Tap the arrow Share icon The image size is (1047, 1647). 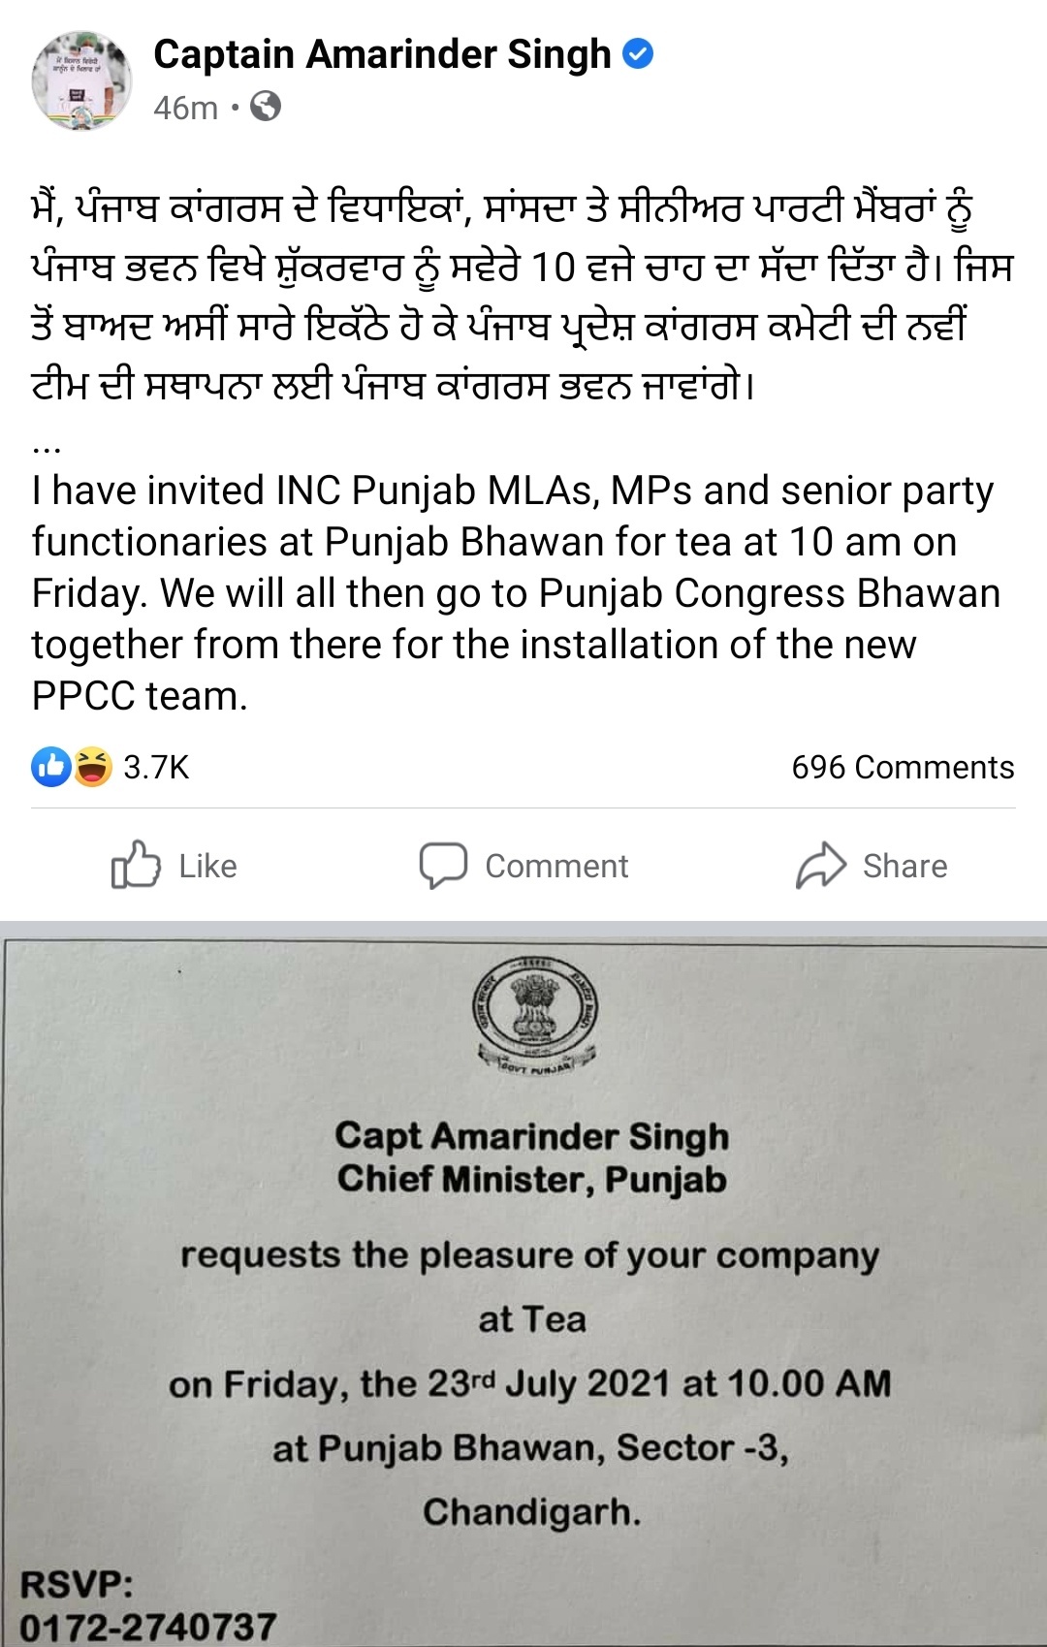pyautogui.click(x=821, y=865)
